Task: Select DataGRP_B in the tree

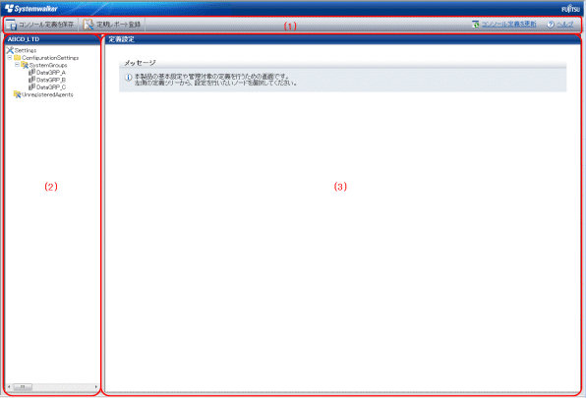Action: tap(51, 80)
